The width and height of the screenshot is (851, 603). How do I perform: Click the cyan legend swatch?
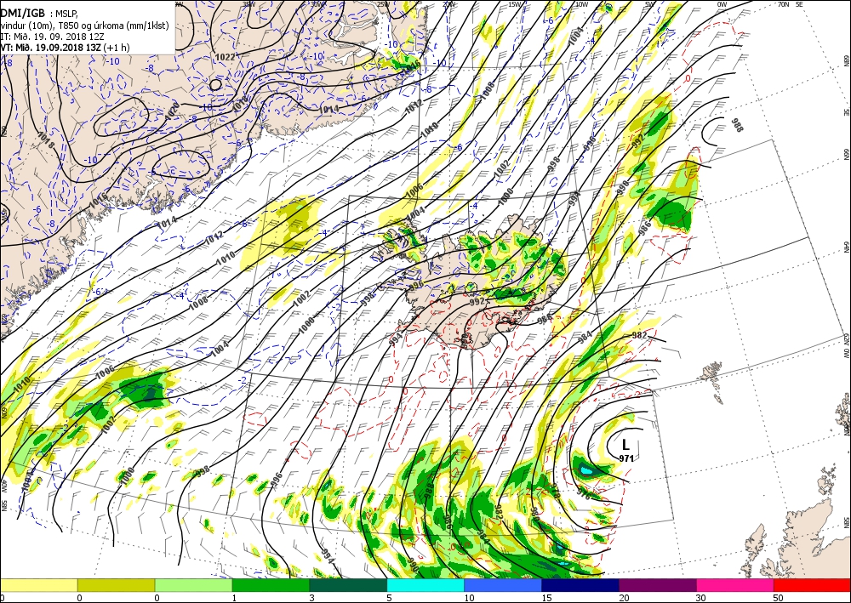point(425,585)
